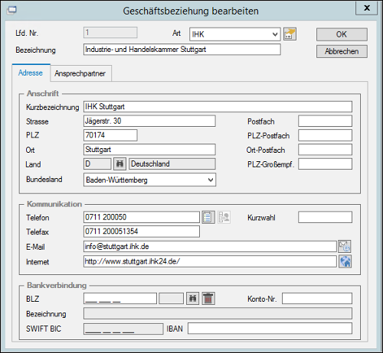Click the window icon in the title bar

point(11,10)
